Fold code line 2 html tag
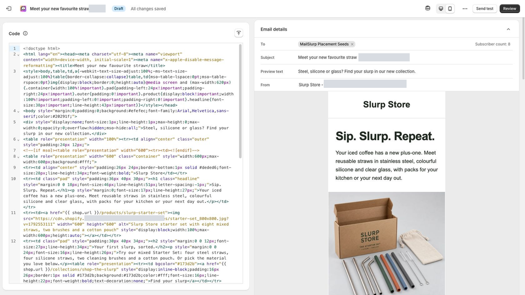525x295 pixels. [19, 55]
